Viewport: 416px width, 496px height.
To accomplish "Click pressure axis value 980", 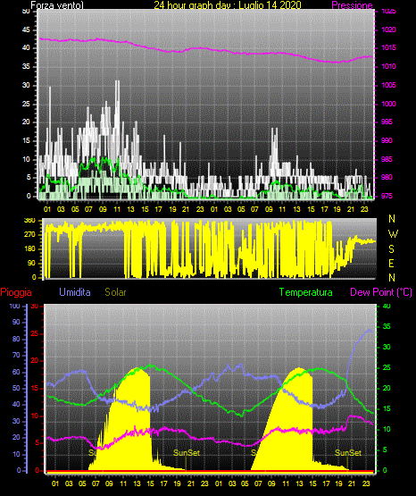I will [387, 177].
